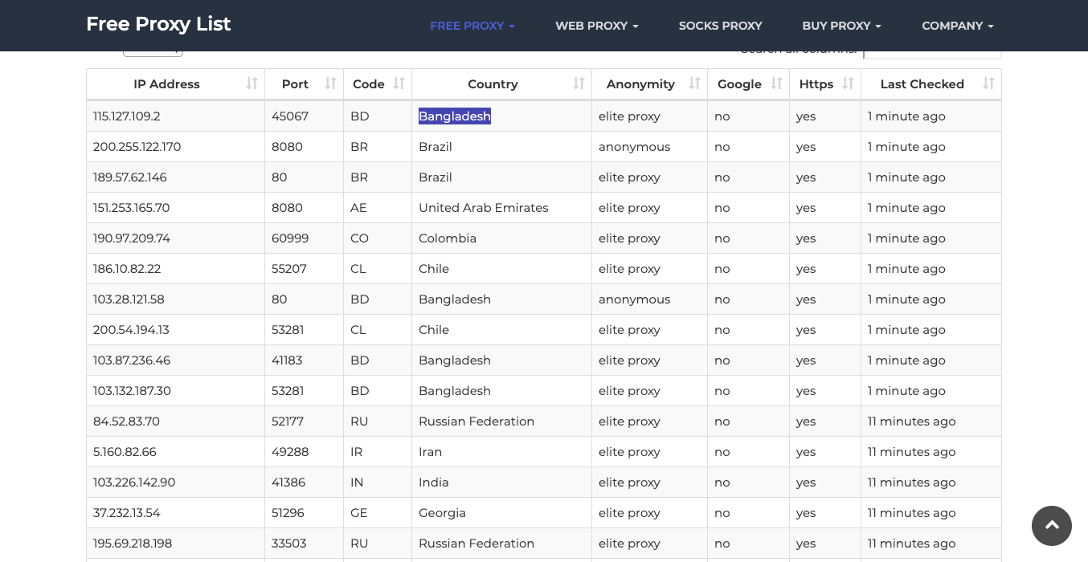Select IP address 103.226.142.90
The height and width of the screenshot is (562, 1088).
[x=134, y=483]
